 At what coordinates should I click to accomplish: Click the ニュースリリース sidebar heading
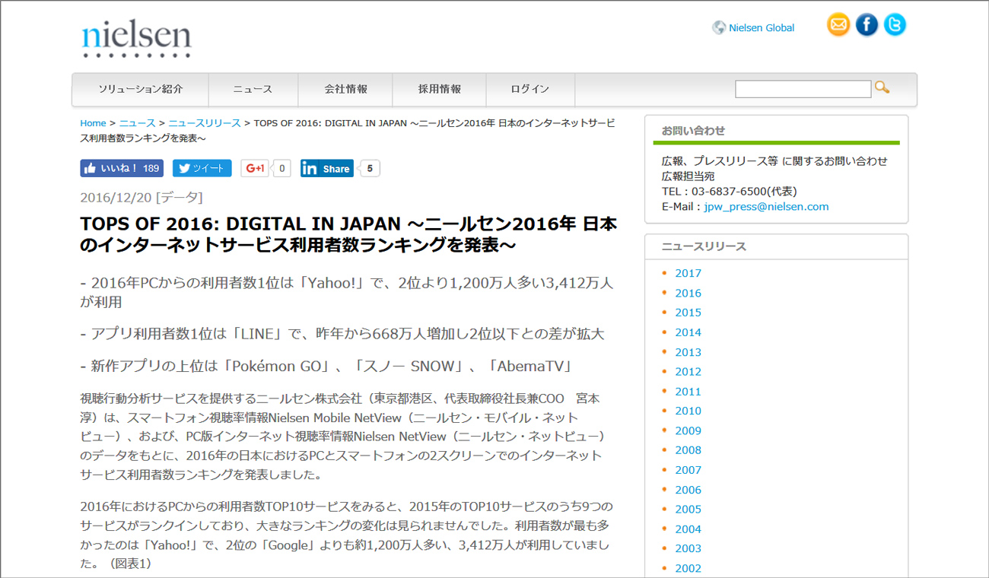pyautogui.click(x=704, y=246)
